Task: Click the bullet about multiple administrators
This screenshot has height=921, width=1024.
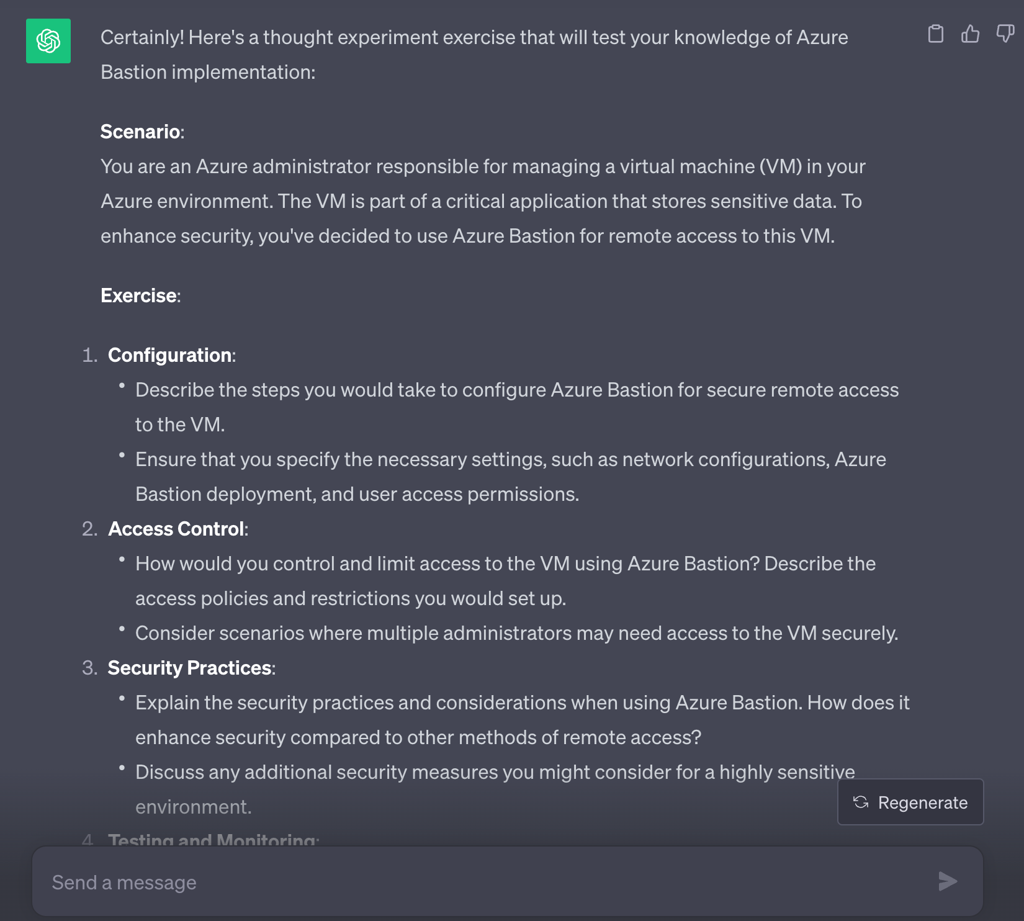Action: tap(516, 633)
